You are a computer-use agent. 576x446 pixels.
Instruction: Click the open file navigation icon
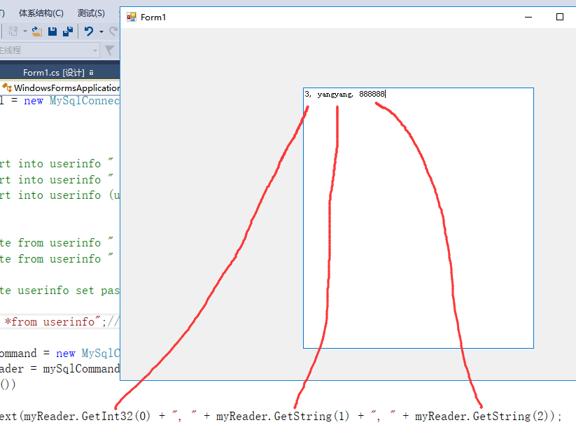tap(35, 31)
